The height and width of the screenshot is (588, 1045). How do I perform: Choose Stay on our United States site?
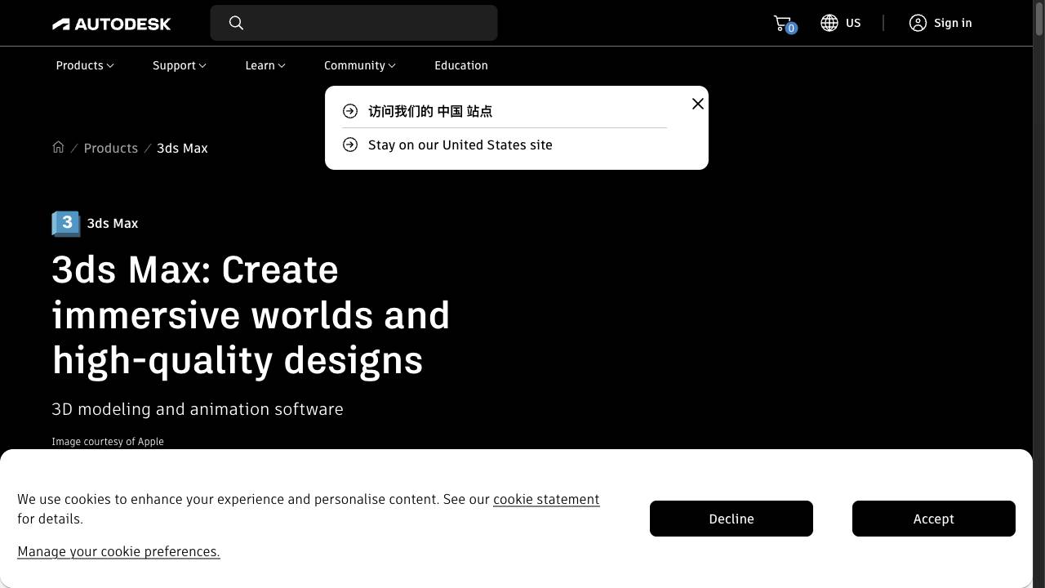[460, 145]
